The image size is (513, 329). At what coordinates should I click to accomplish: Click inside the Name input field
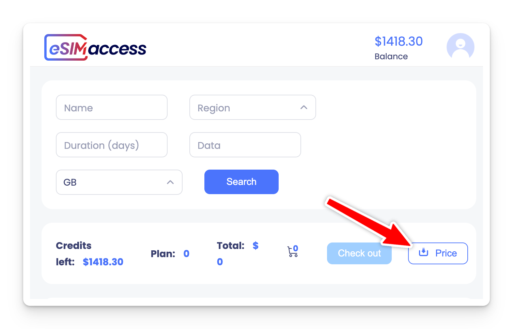click(111, 107)
